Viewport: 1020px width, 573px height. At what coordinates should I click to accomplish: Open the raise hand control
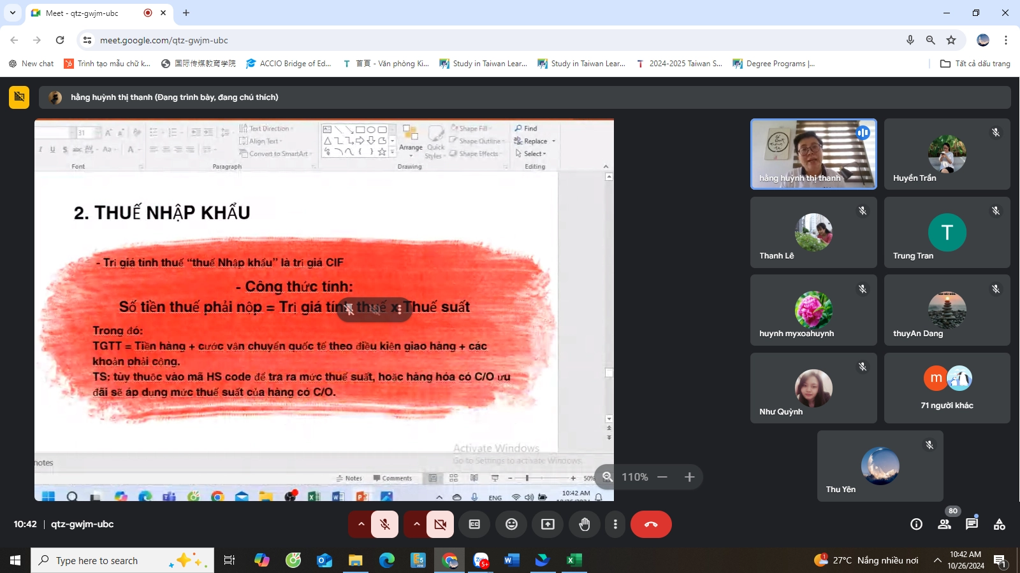tap(584, 524)
